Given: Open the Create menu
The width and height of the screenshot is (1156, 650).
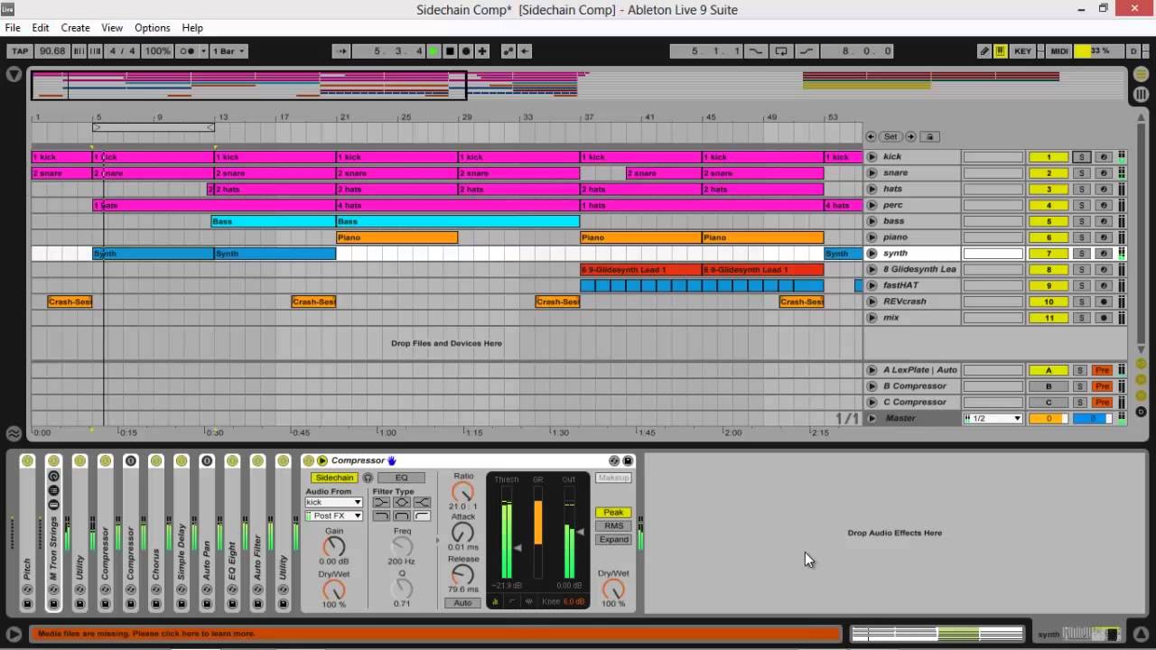Looking at the screenshot, I should [75, 28].
